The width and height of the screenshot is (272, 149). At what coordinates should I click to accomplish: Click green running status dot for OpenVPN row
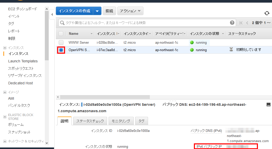192,50
